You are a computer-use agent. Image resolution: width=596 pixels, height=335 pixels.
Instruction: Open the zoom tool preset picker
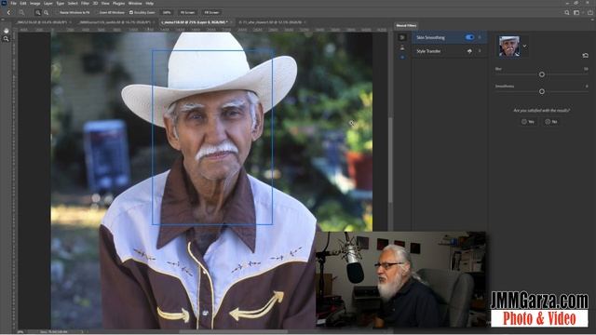coord(21,12)
